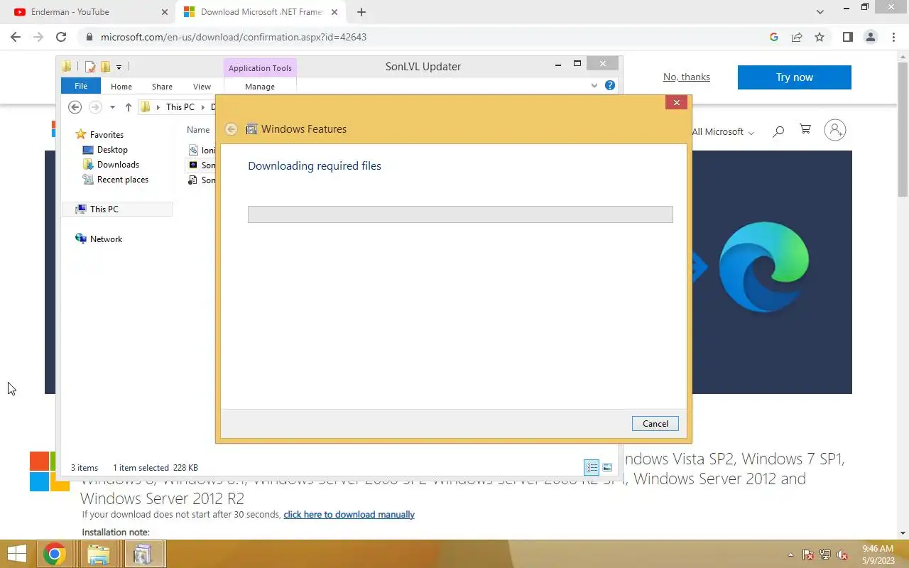This screenshot has width=909, height=568.
Task: Close the Enderman - YouTube tab
Action: tap(165, 12)
